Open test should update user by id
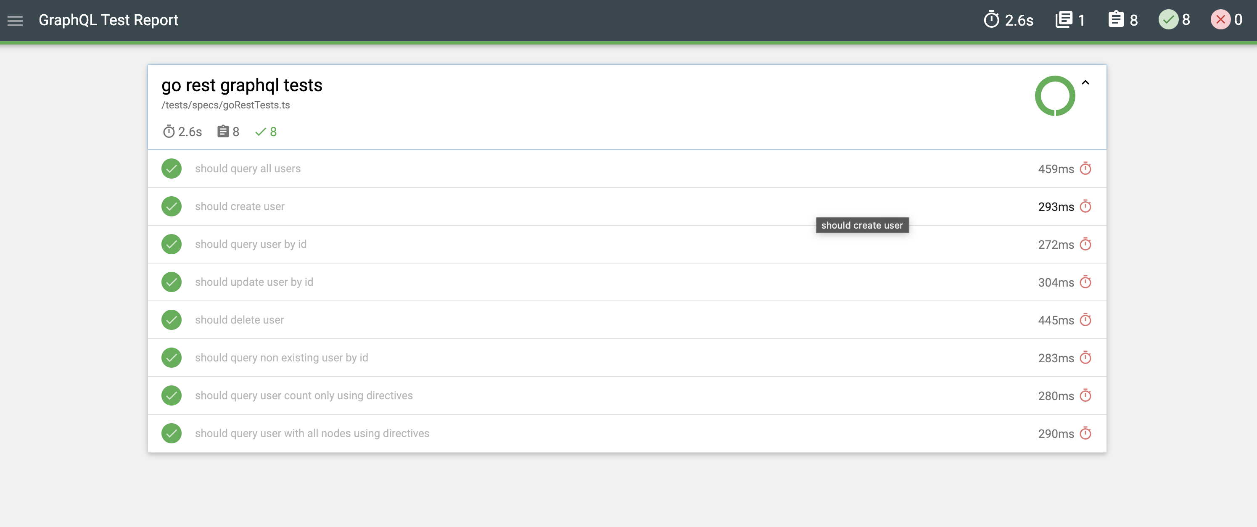This screenshot has width=1257, height=527. coord(254,282)
